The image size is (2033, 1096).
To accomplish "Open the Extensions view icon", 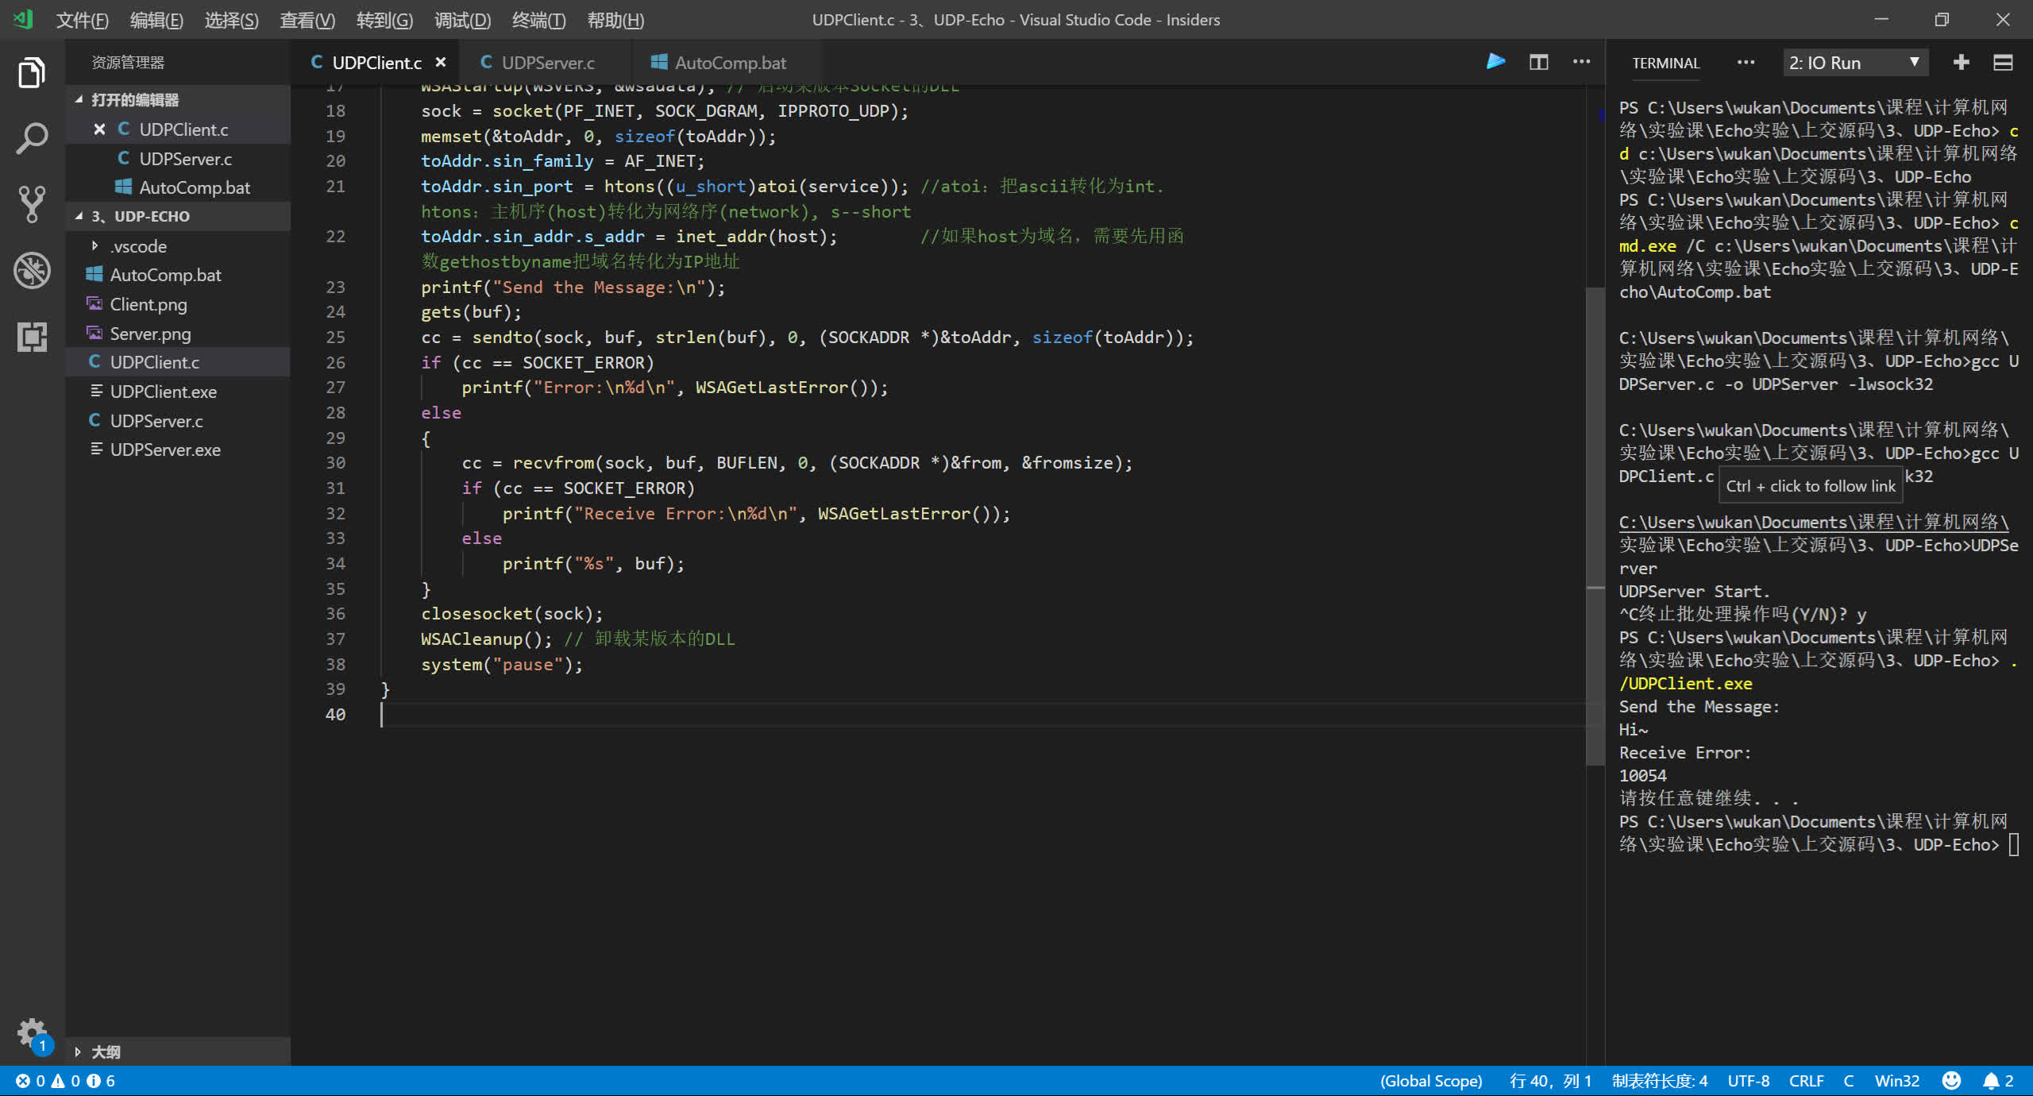I will [32, 337].
